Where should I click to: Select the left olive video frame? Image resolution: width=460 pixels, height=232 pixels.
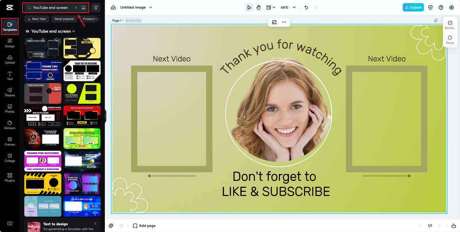(172, 119)
